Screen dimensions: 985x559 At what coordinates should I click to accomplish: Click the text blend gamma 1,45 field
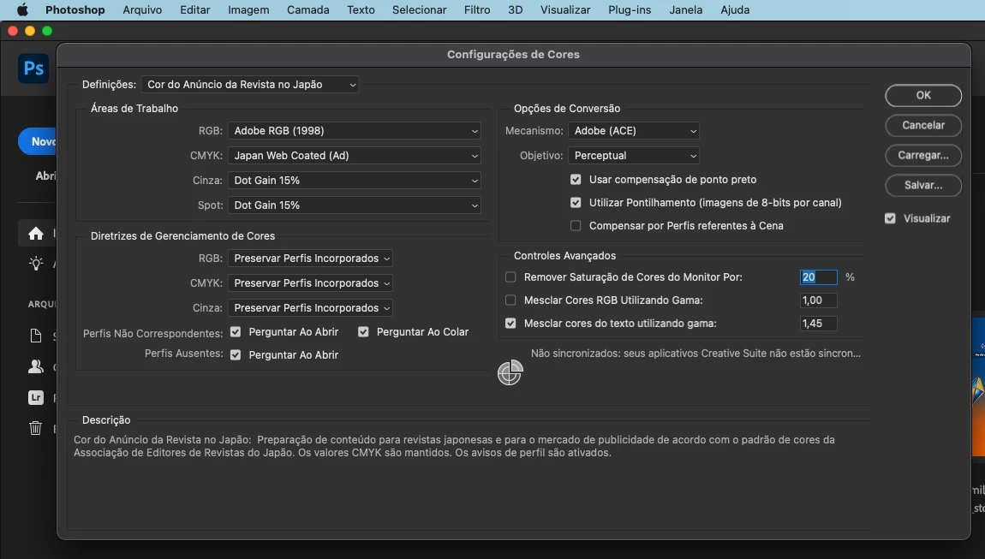[819, 324]
